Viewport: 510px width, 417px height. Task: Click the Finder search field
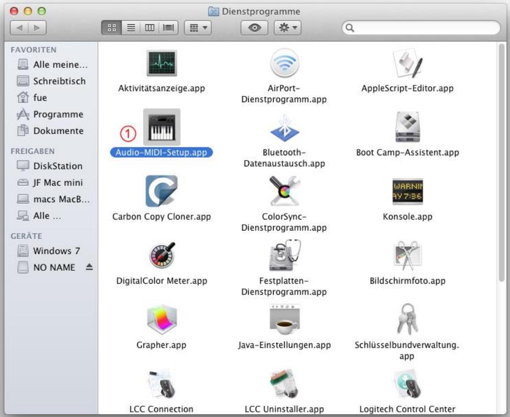[x=421, y=28]
